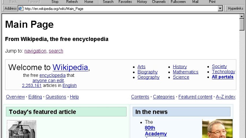Open the Mathematics portal link
The width and height of the screenshot is (246, 138).
click(x=186, y=72)
